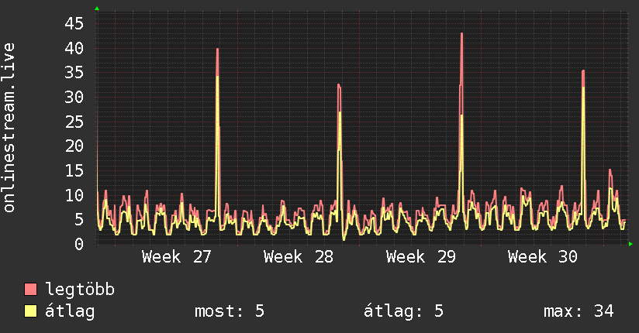Screen dimensions: 639x333
Task: Click the pink legtöbb legend swatch
Action: tap(30, 289)
